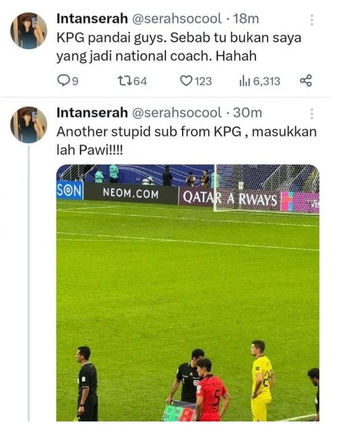The width and height of the screenshot is (340, 427).
Task: Open the avatar on the 18m tweet
Action: pyautogui.click(x=28, y=30)
